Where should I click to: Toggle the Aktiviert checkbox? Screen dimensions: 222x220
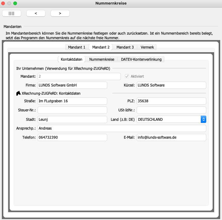point(127,76)
